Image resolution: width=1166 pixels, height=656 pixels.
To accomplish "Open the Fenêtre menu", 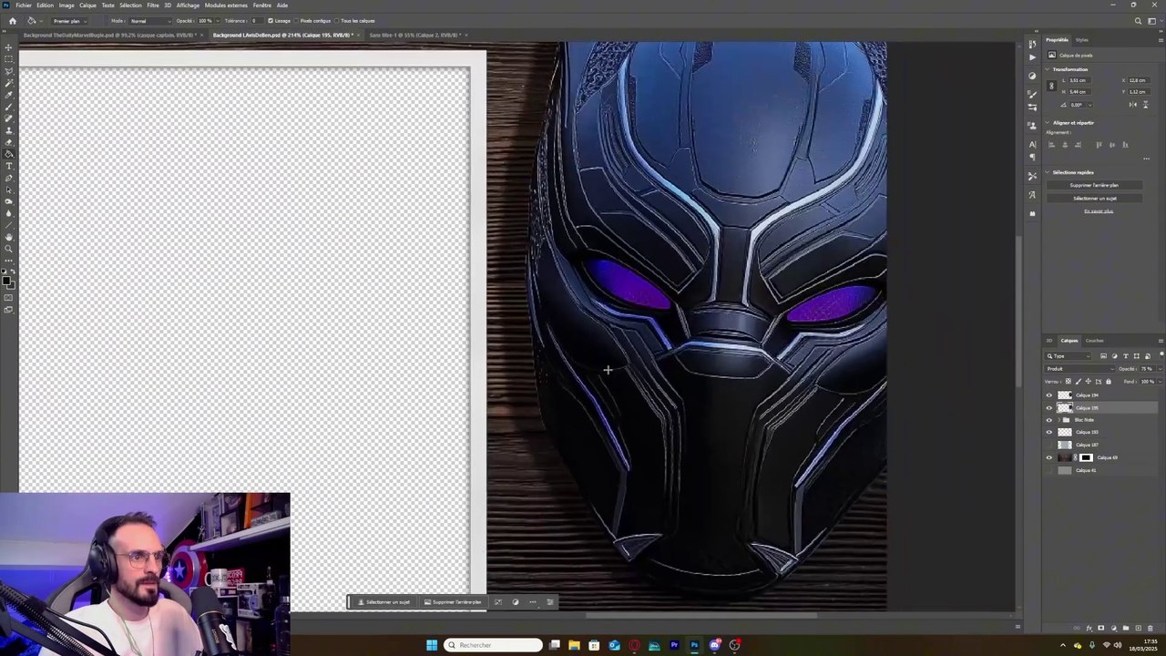I will (x=262, y=5).
